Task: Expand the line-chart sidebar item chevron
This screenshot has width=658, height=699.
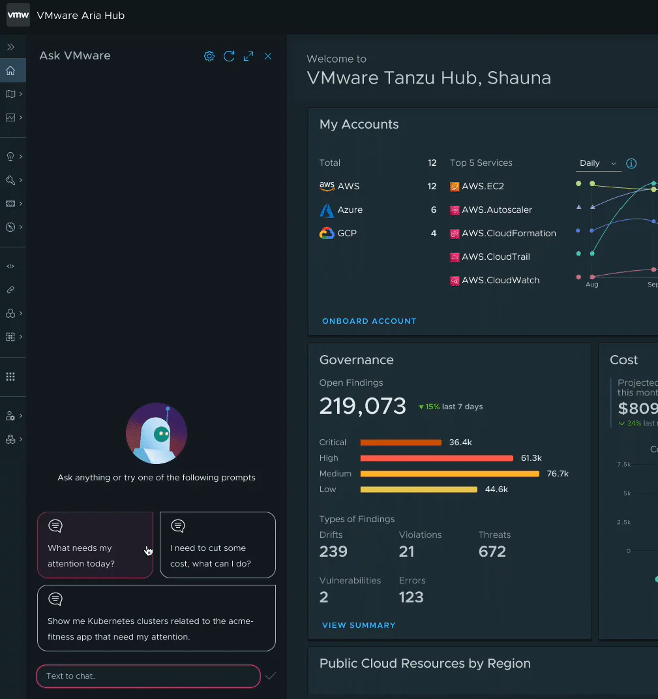Action: pyautogui.click(x=20, y=117)
